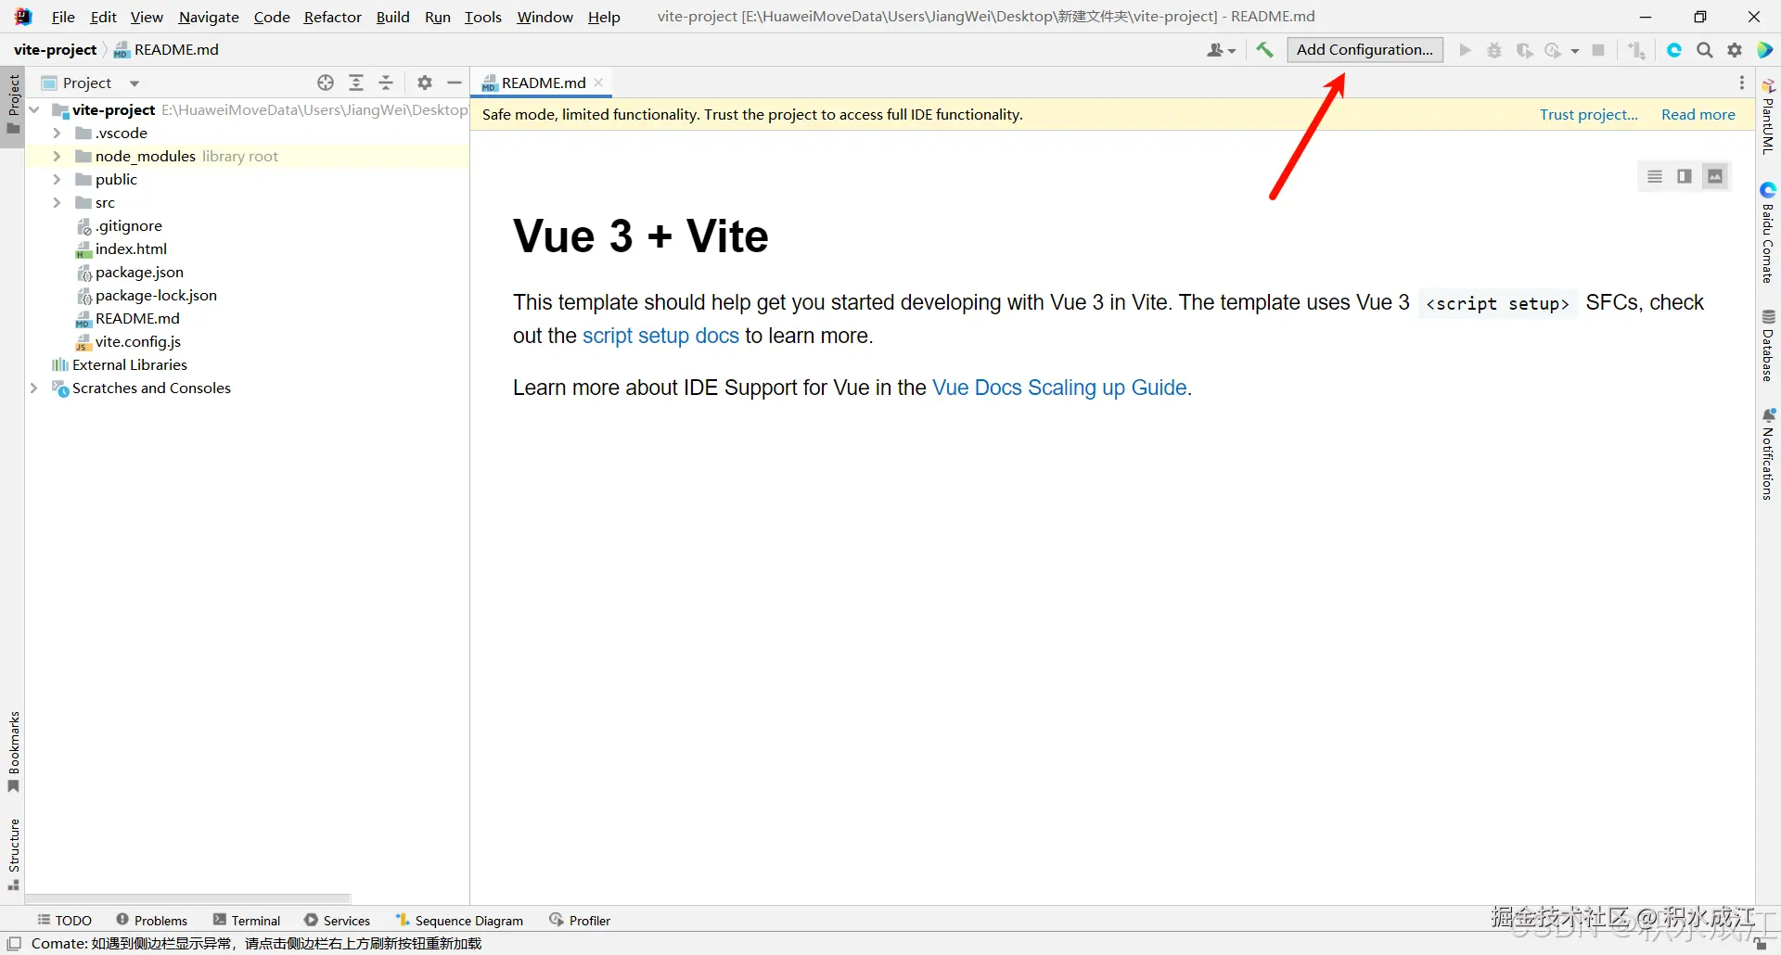
Task: Select index.html in the project tree
Action: click(131, 248)
